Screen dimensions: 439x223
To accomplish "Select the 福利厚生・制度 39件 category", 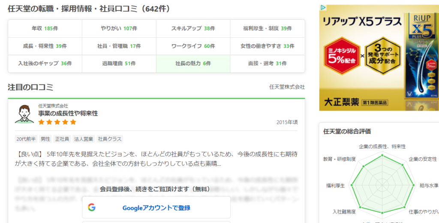I will tap(268, 28).
